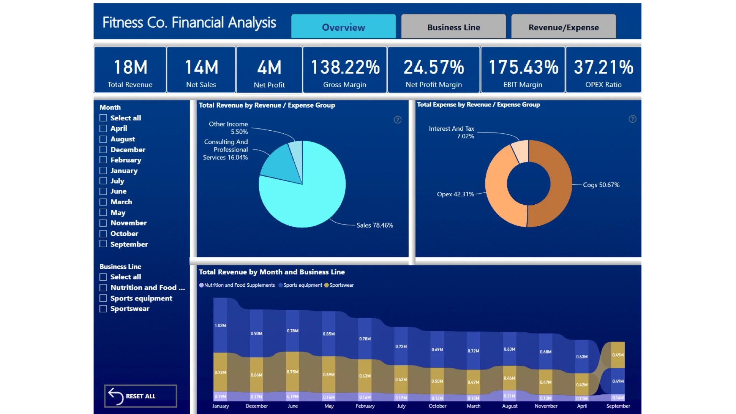
Task: Click Fitness Co. Financial Analysis title
Action: (189, 23)
